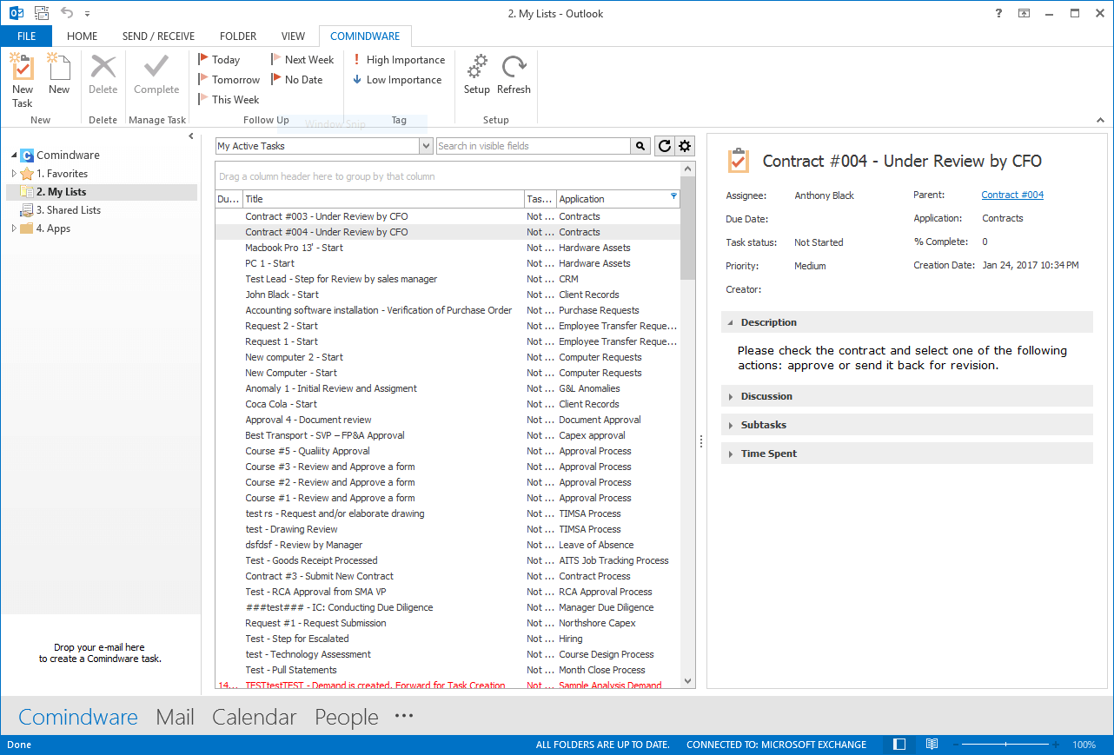Set the follow-up flag to No Date
Image resolution: width=1114 pixels, height=755 pixels.
297,80
